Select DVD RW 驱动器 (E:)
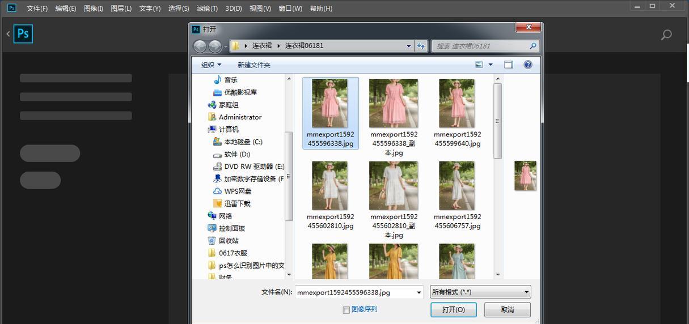 click(253, 167)
